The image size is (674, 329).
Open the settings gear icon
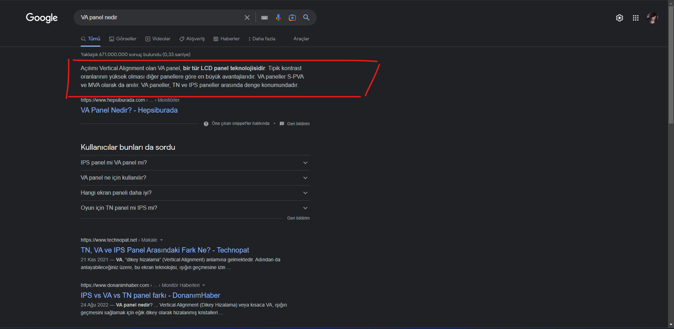(x=620, y=18)
